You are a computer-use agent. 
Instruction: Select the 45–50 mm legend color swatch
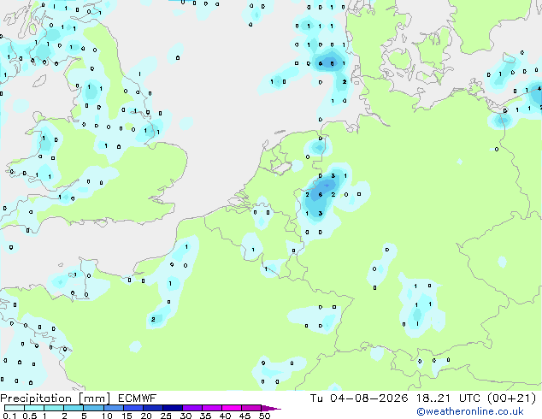click(251, 408)
